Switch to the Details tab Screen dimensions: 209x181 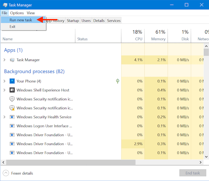99,21
